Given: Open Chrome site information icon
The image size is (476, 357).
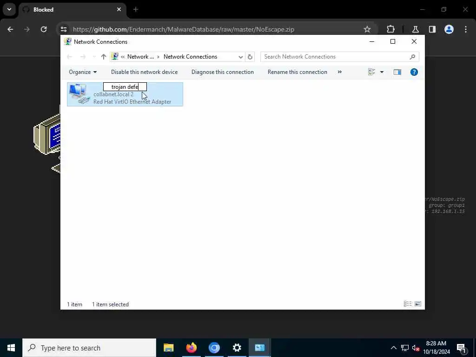Looking at the screenshot, I should coord(63,29).
